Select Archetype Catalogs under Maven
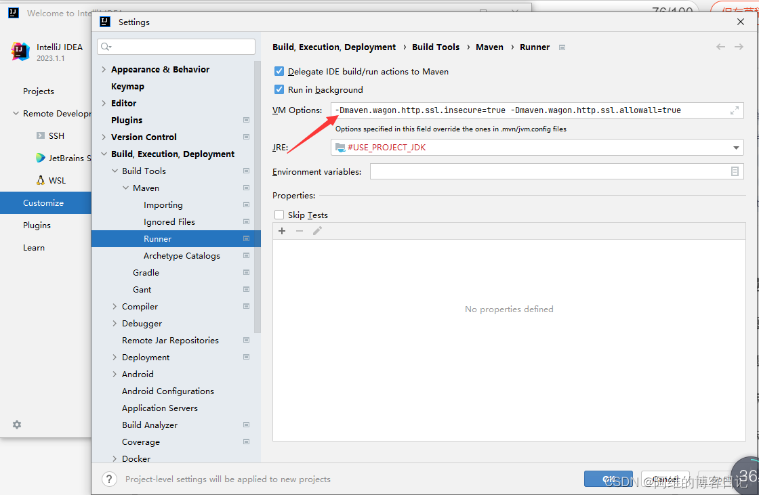759x495 pixels. [182, 255]
